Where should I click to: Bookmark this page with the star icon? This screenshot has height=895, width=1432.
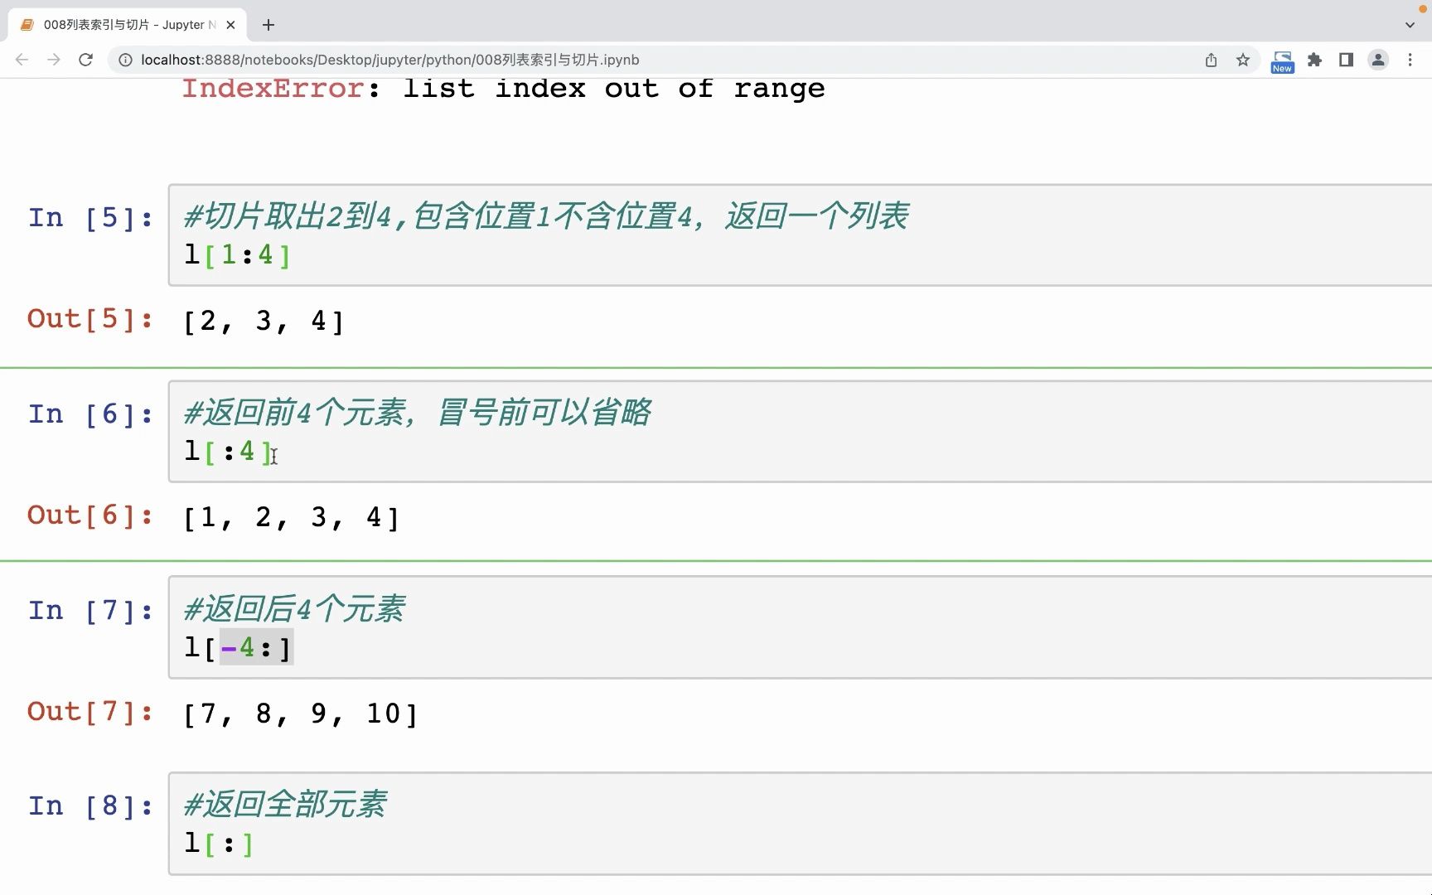click(x=1242, y=60)
